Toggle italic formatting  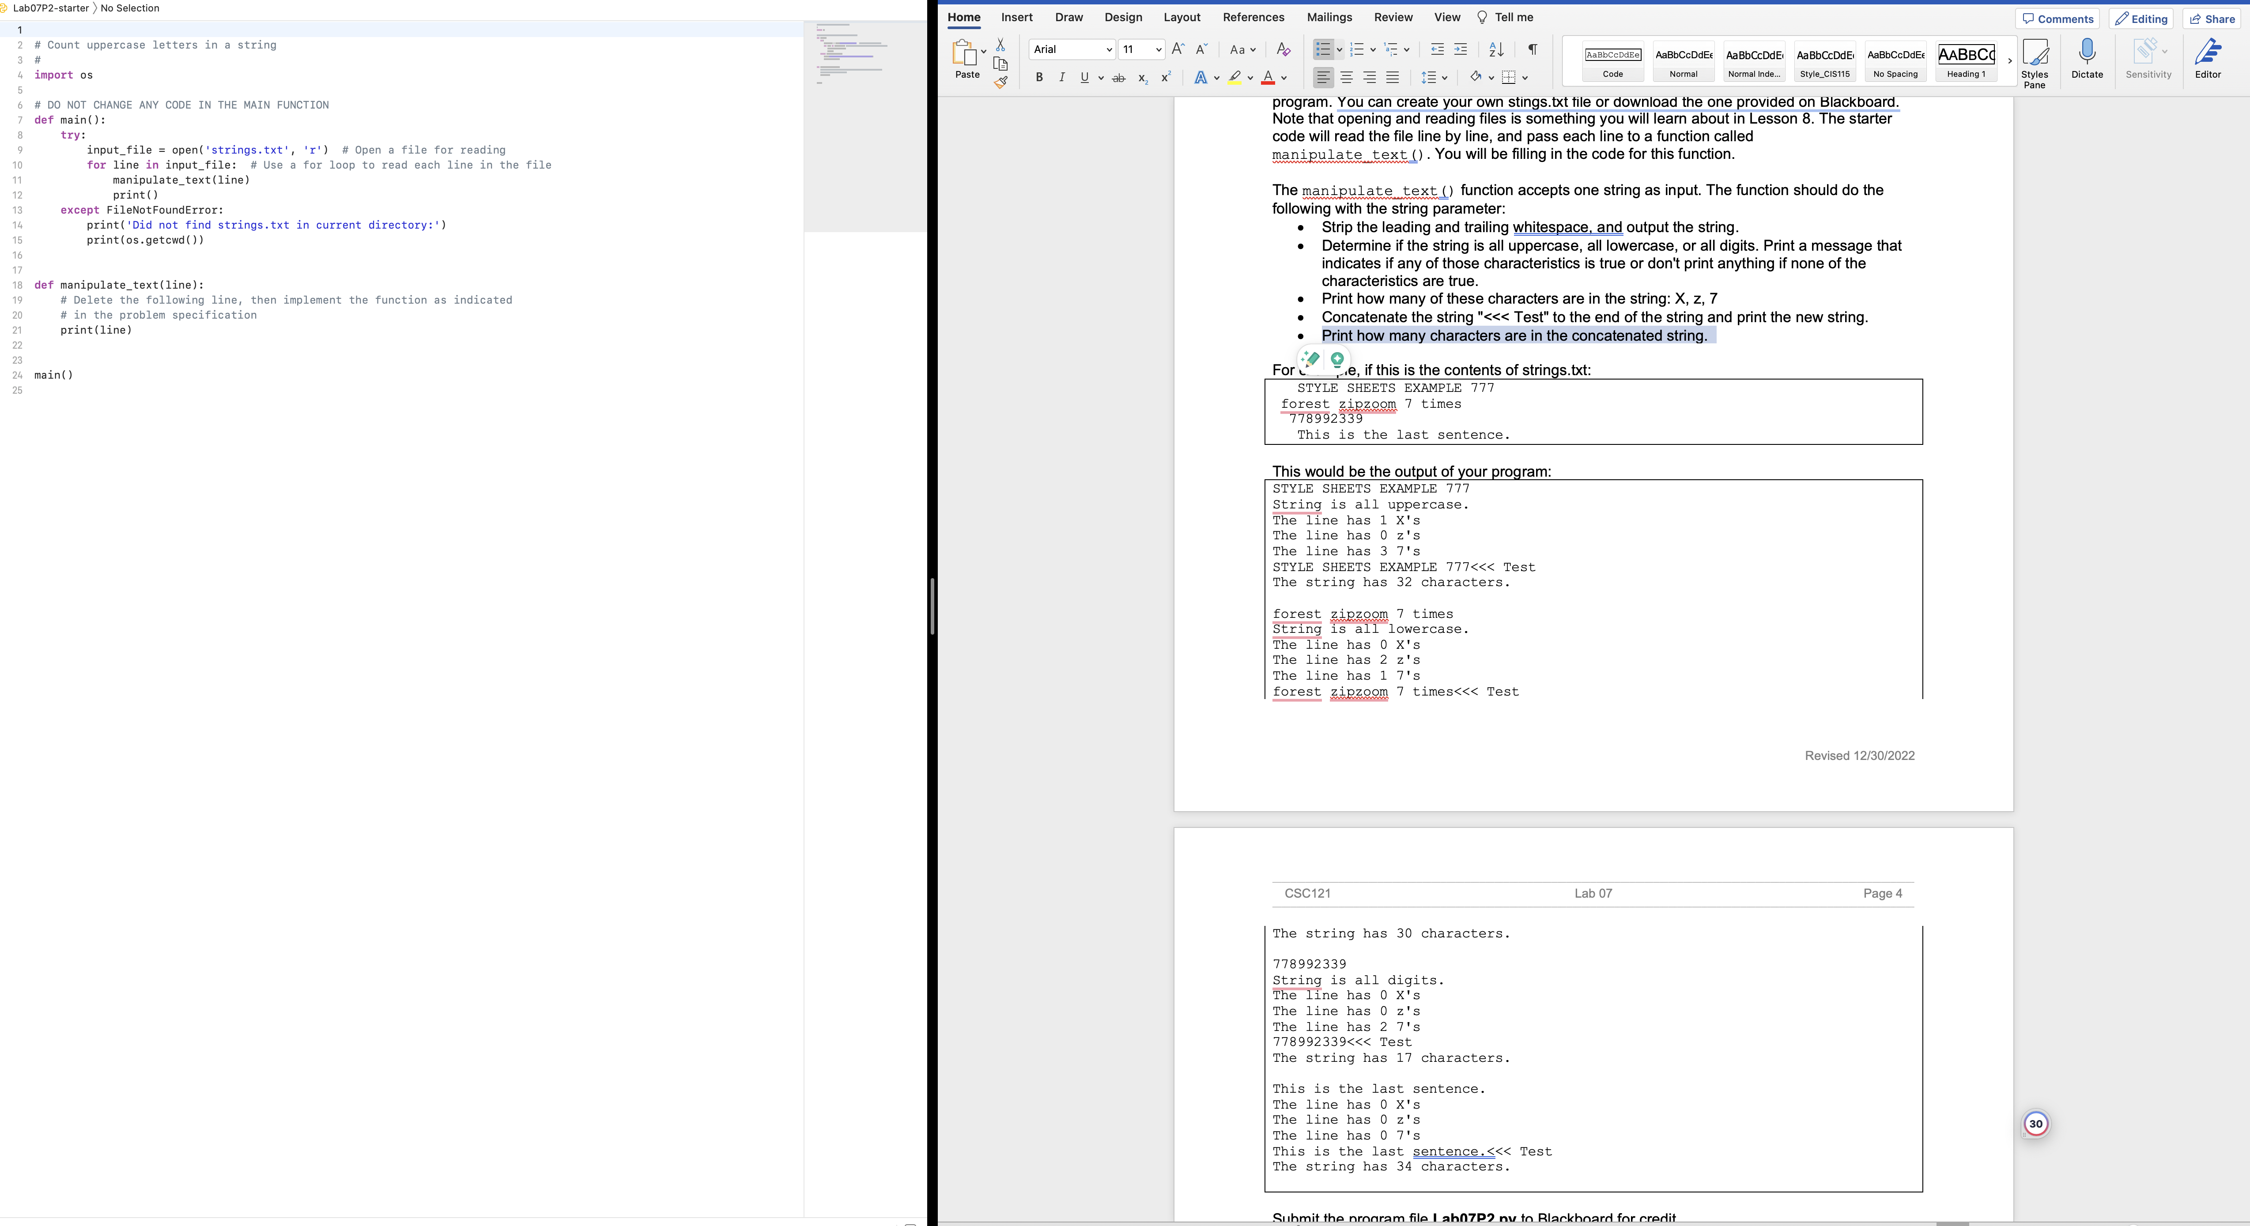[x=1061, y=78]
